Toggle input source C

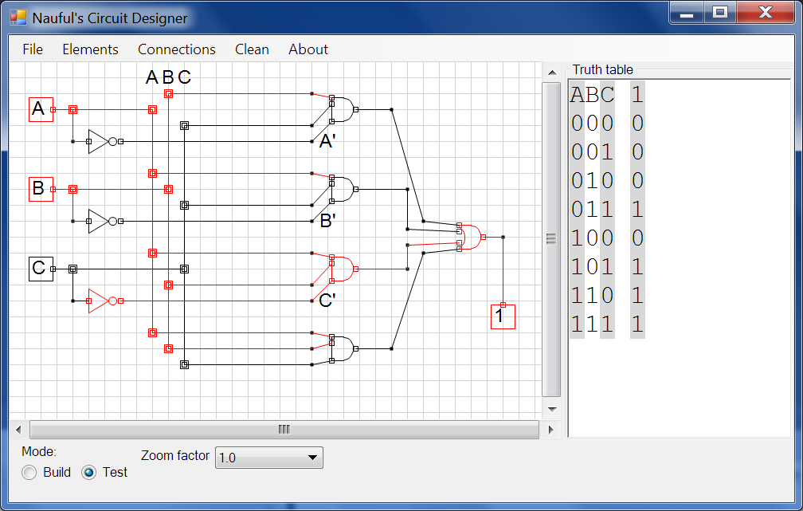click(41, 269)
